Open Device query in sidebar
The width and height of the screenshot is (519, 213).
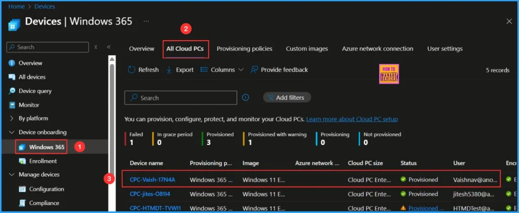pos(35,91)
